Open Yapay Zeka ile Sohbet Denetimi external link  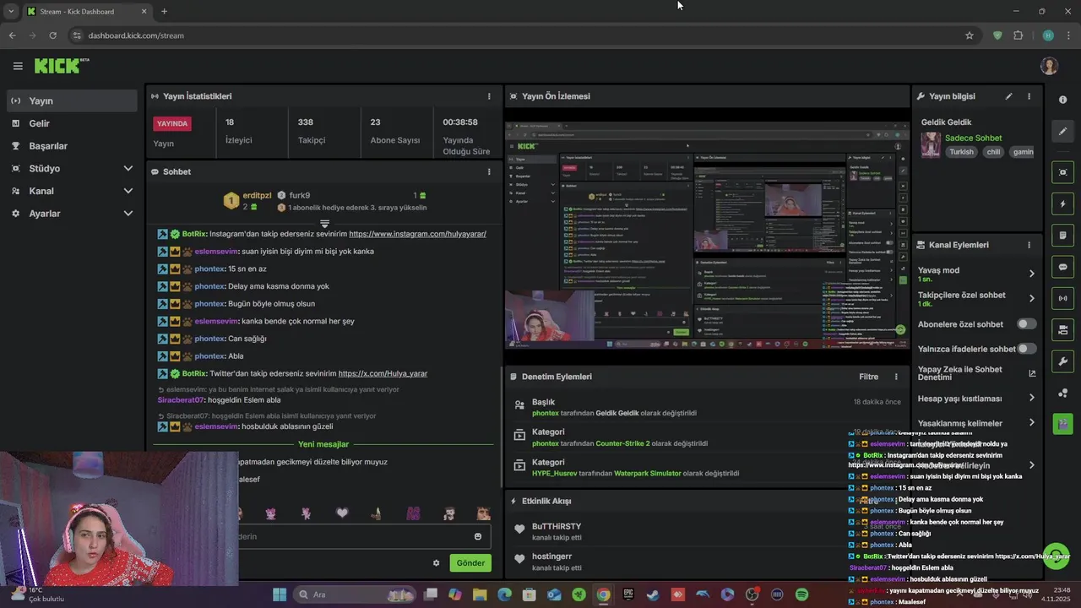1032,373
